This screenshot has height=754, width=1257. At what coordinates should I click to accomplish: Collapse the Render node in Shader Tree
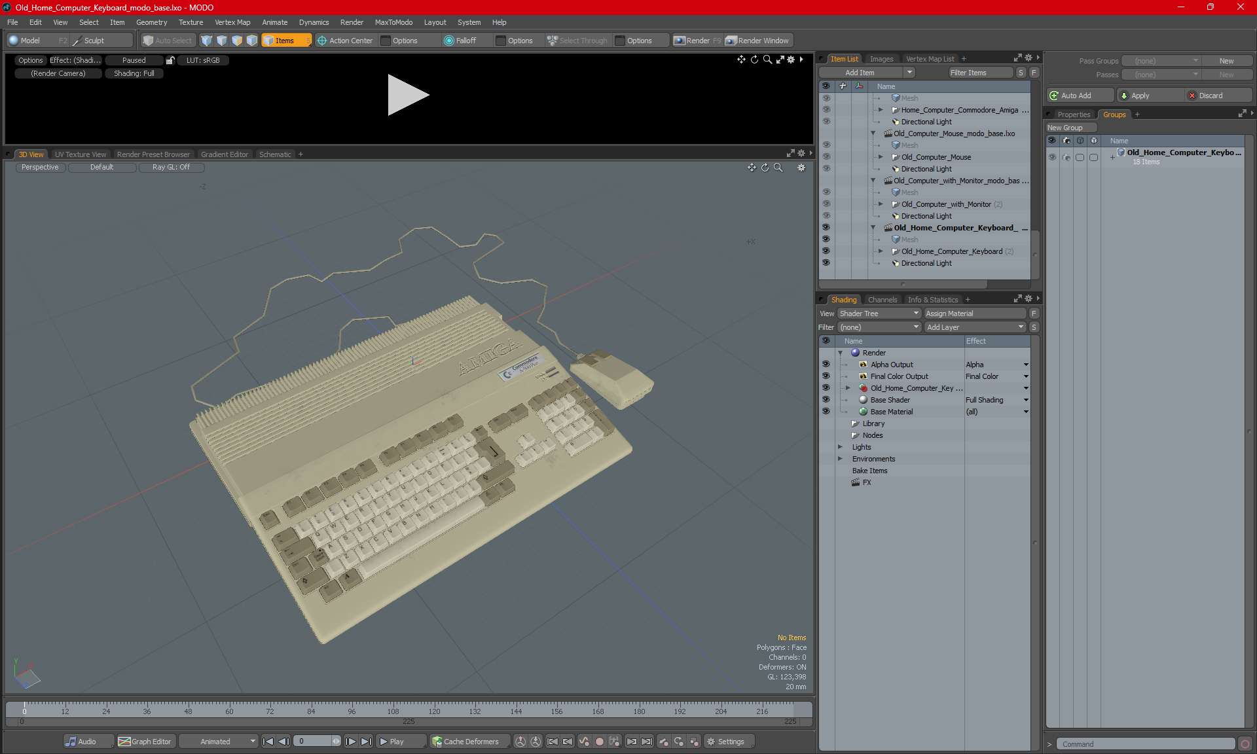coord(841,353)
